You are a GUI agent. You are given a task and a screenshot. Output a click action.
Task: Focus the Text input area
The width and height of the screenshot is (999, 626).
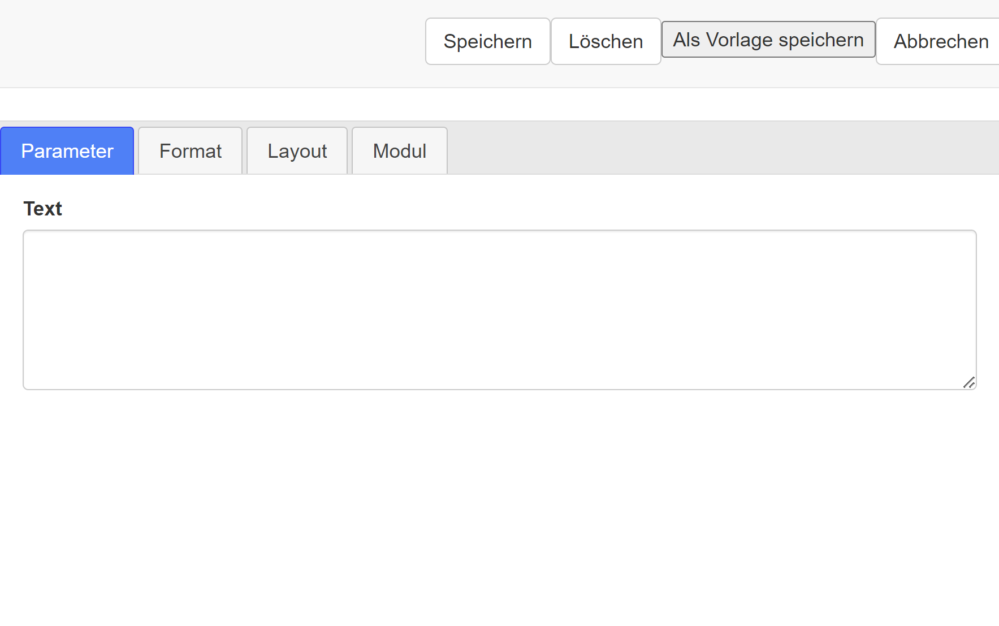(x=500, y=310)
